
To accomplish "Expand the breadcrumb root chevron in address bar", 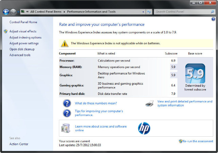I will 28,12.
